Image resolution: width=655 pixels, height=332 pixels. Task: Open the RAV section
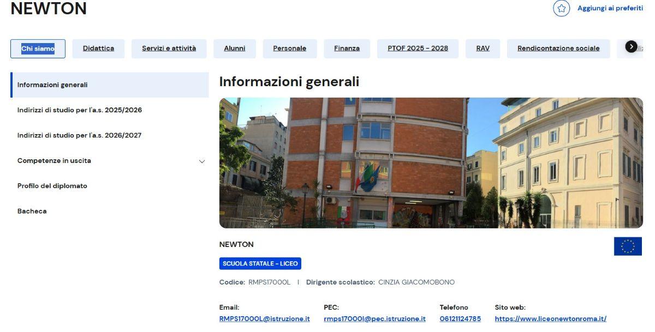tap(483, 48)
